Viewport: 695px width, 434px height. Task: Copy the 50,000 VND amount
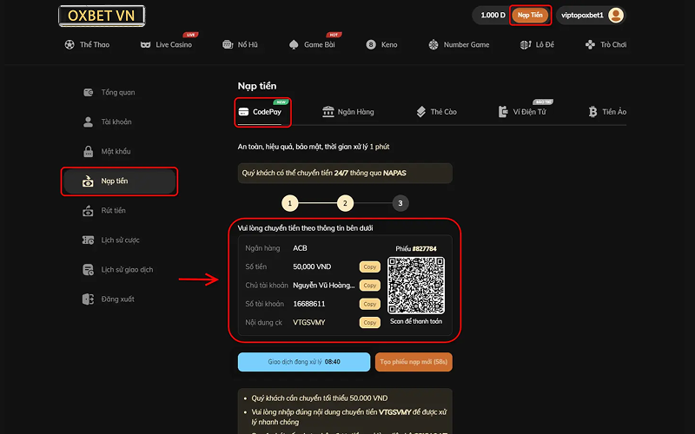tap(369, 267)
